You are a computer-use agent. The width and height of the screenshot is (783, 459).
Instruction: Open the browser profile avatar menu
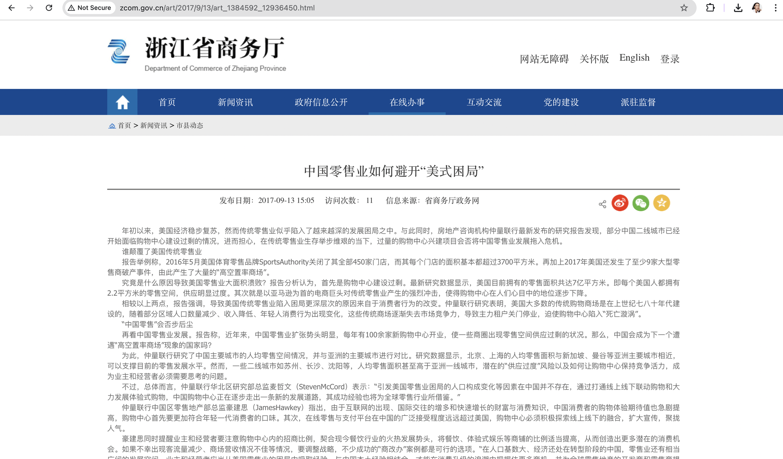point(757,8)
